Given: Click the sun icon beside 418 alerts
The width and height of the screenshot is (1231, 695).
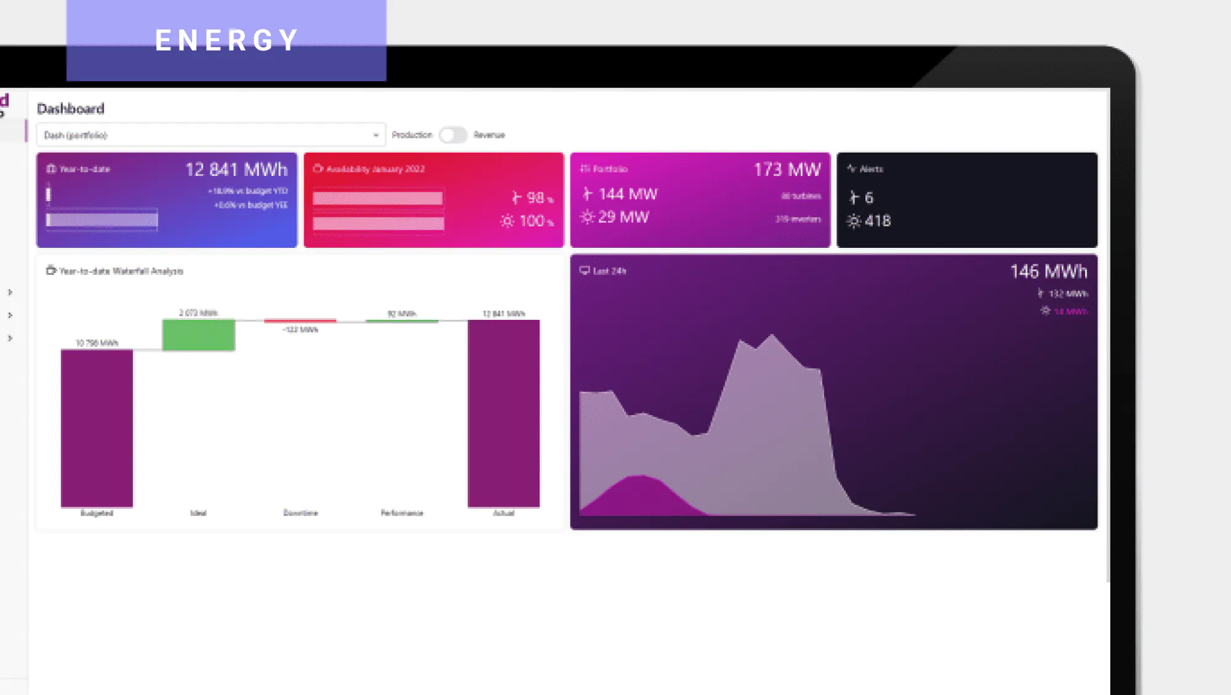Looking at the screenshot, I should pyautogui.click(x=854, y=221).
